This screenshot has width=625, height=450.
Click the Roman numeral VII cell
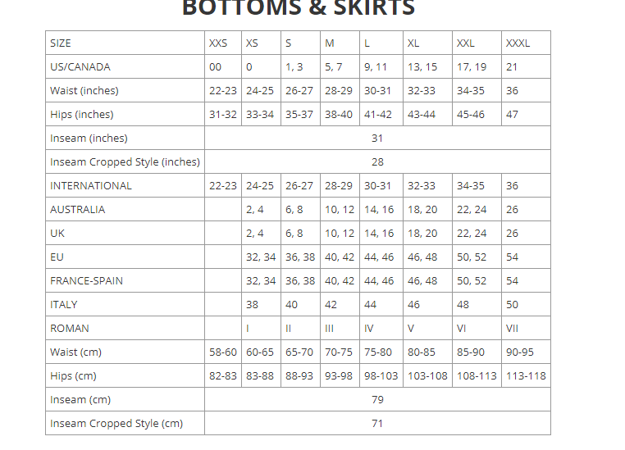click(x=513, y=328)
